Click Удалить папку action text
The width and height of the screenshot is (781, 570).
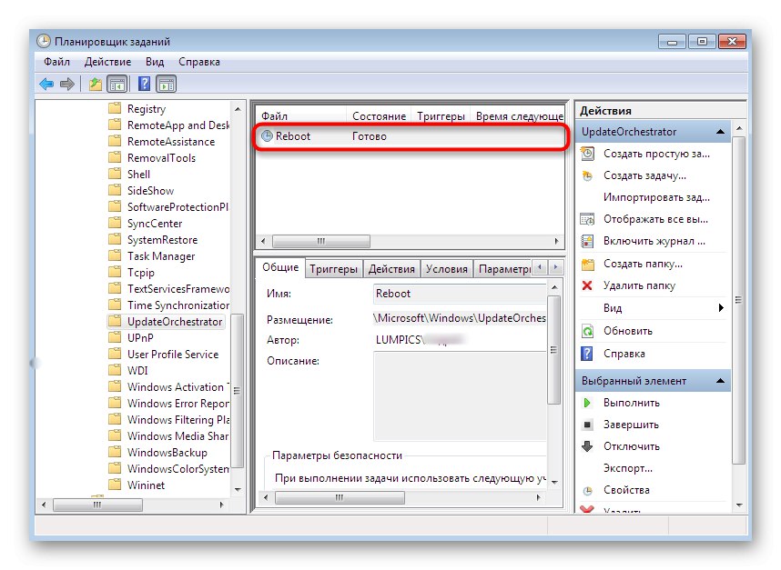click(x=639, y=285)
